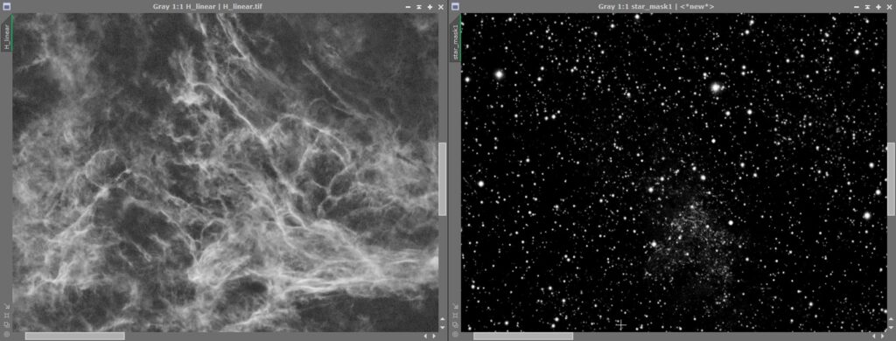Click the scroll-right arrow in the H_linear window
Screen dimensions: 896x341
click(434, 337)
